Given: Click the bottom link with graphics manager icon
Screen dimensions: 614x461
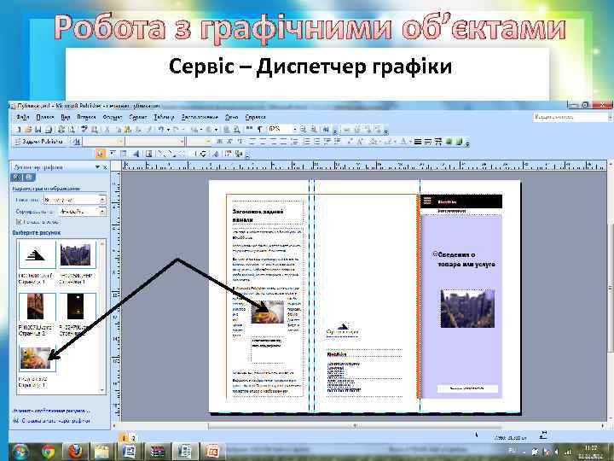Looking at the screenshot, I should click(x=52, y=421).
